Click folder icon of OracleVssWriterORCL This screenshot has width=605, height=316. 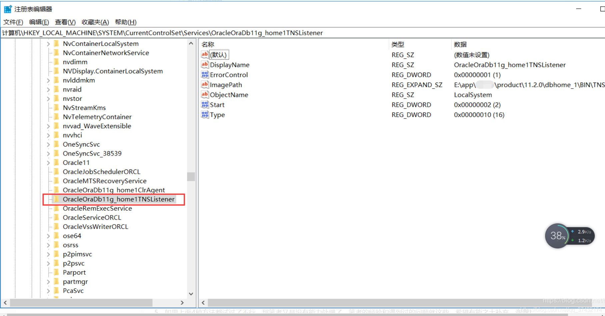tap(56, 227)
